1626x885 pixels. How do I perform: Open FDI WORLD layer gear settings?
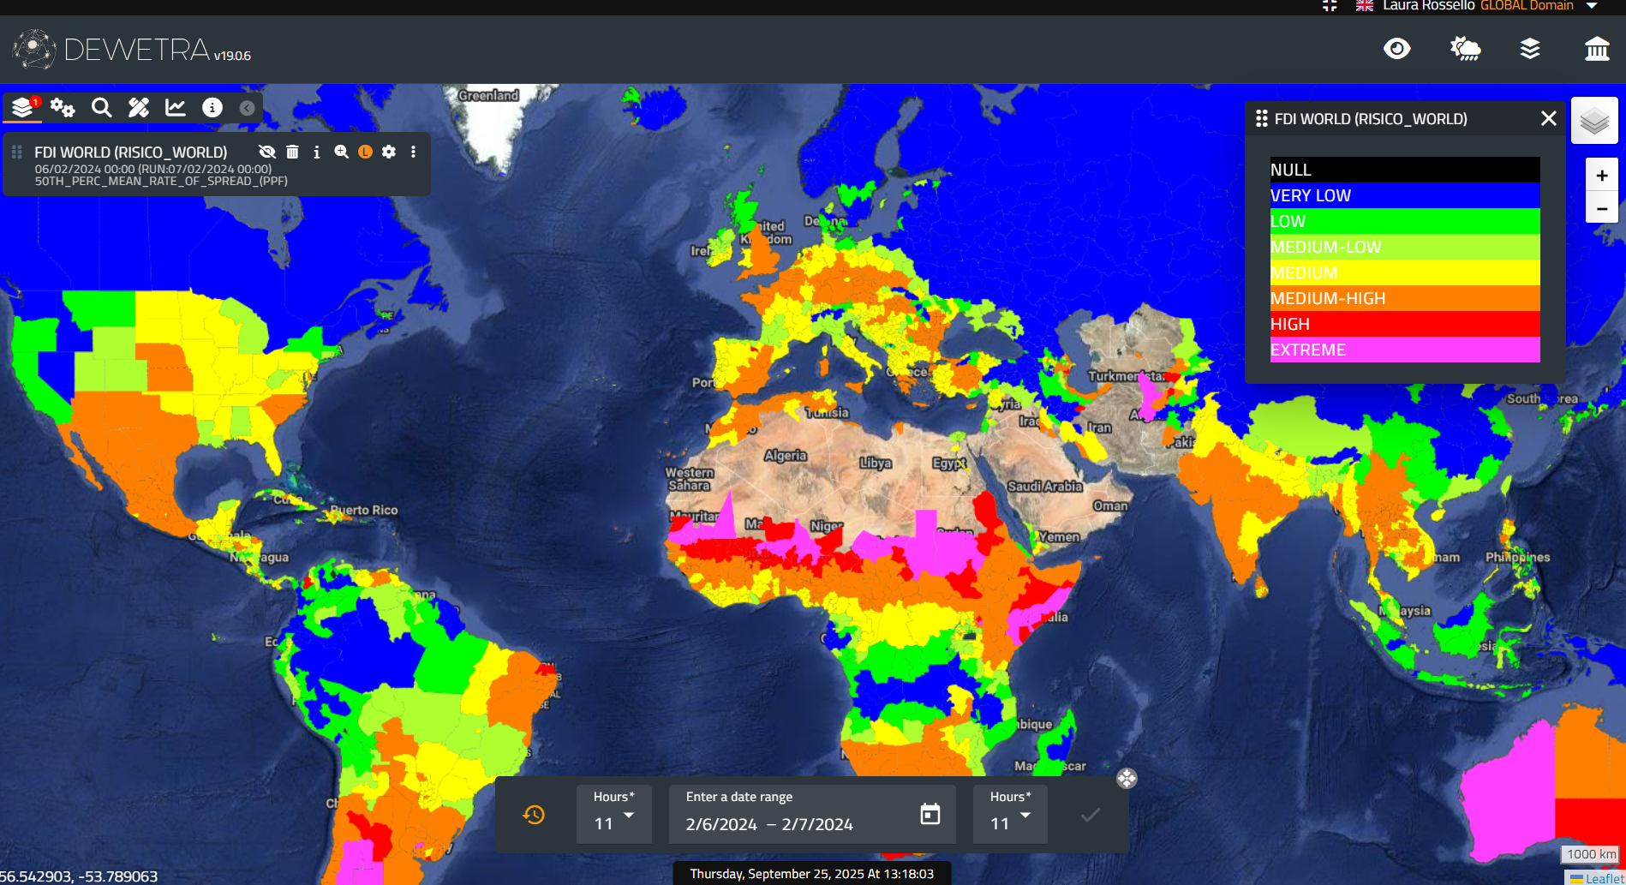pos(389,152)
